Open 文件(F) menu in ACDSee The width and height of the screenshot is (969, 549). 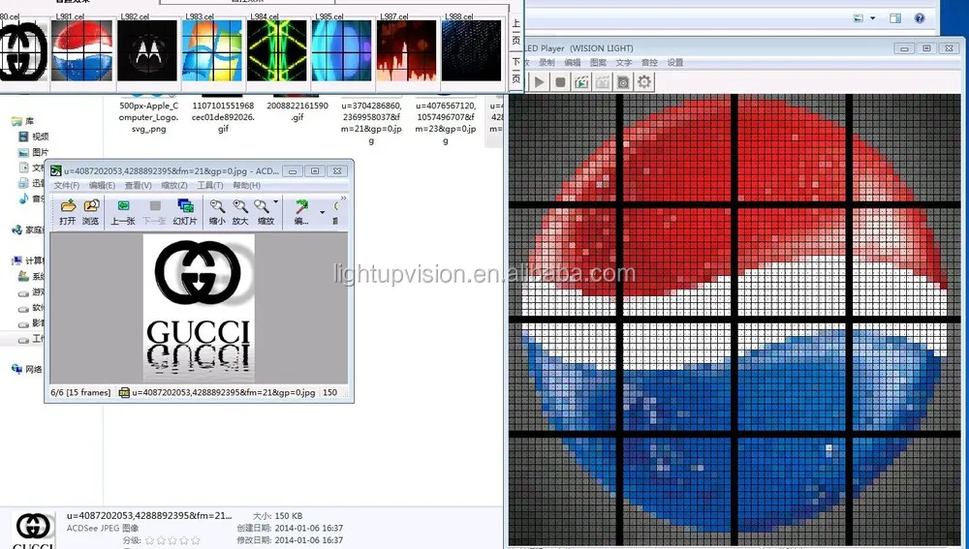[66, 185]
